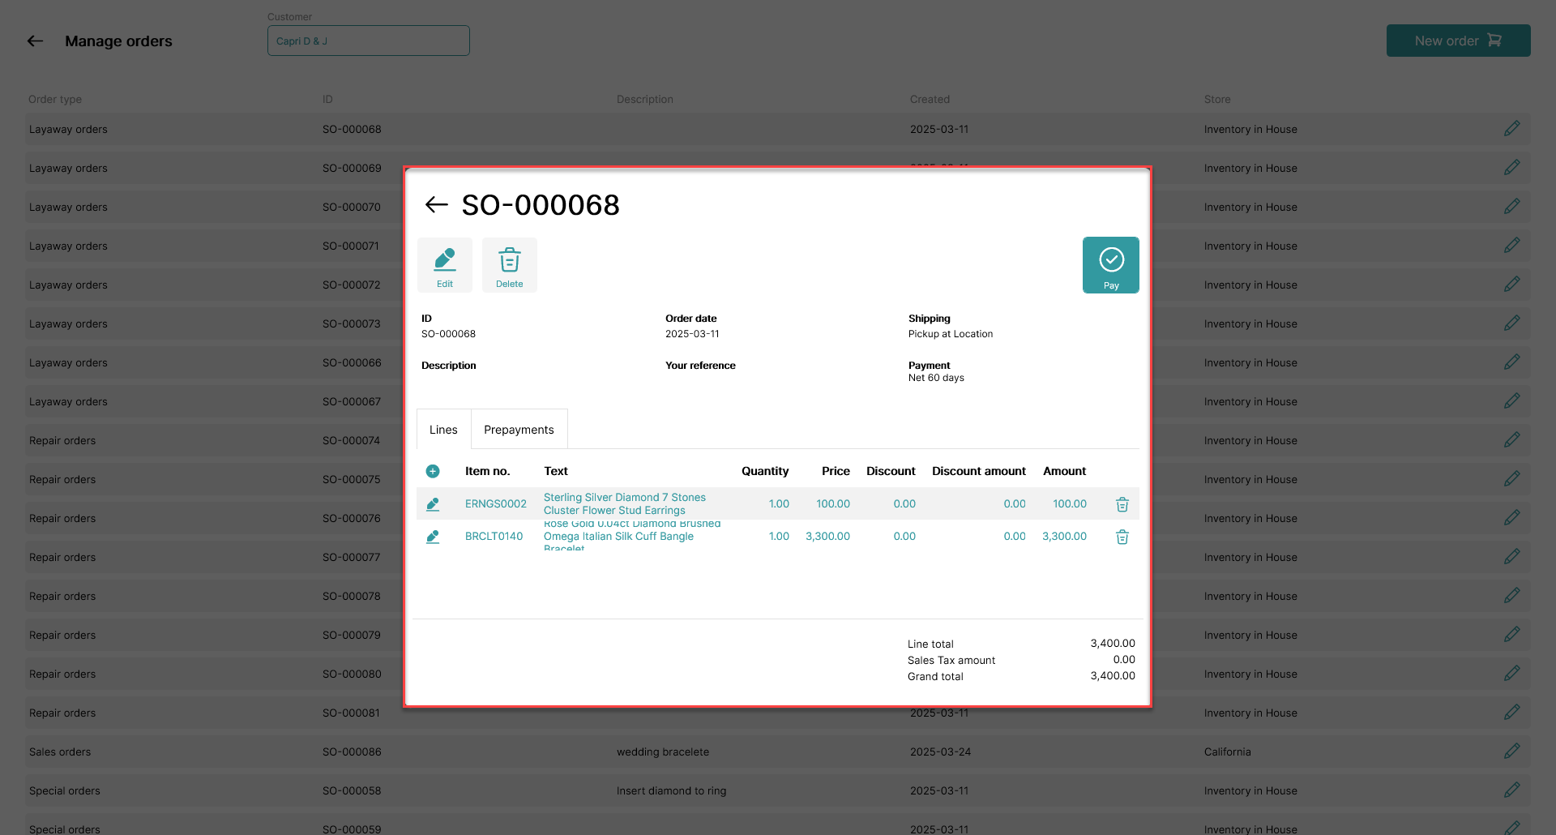The width and height of the screenshot is (1556, 835).
Task: Edit order SO-000078 row pencil icon
Action: click(1512, 596)
